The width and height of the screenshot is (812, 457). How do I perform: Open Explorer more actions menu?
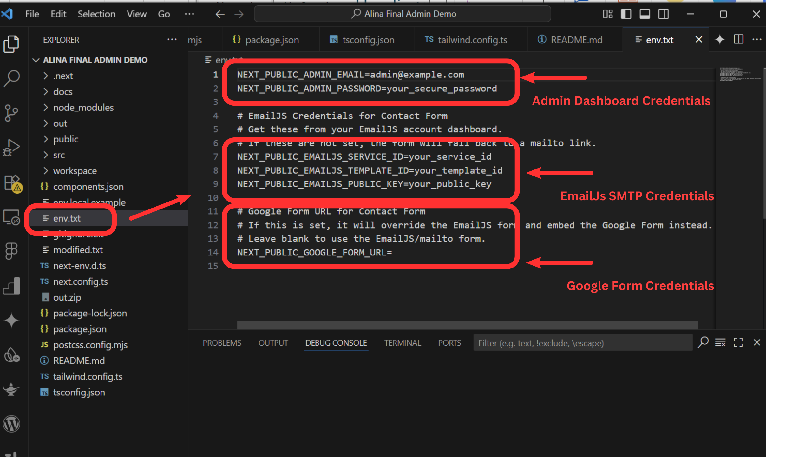tap(172, 39)
